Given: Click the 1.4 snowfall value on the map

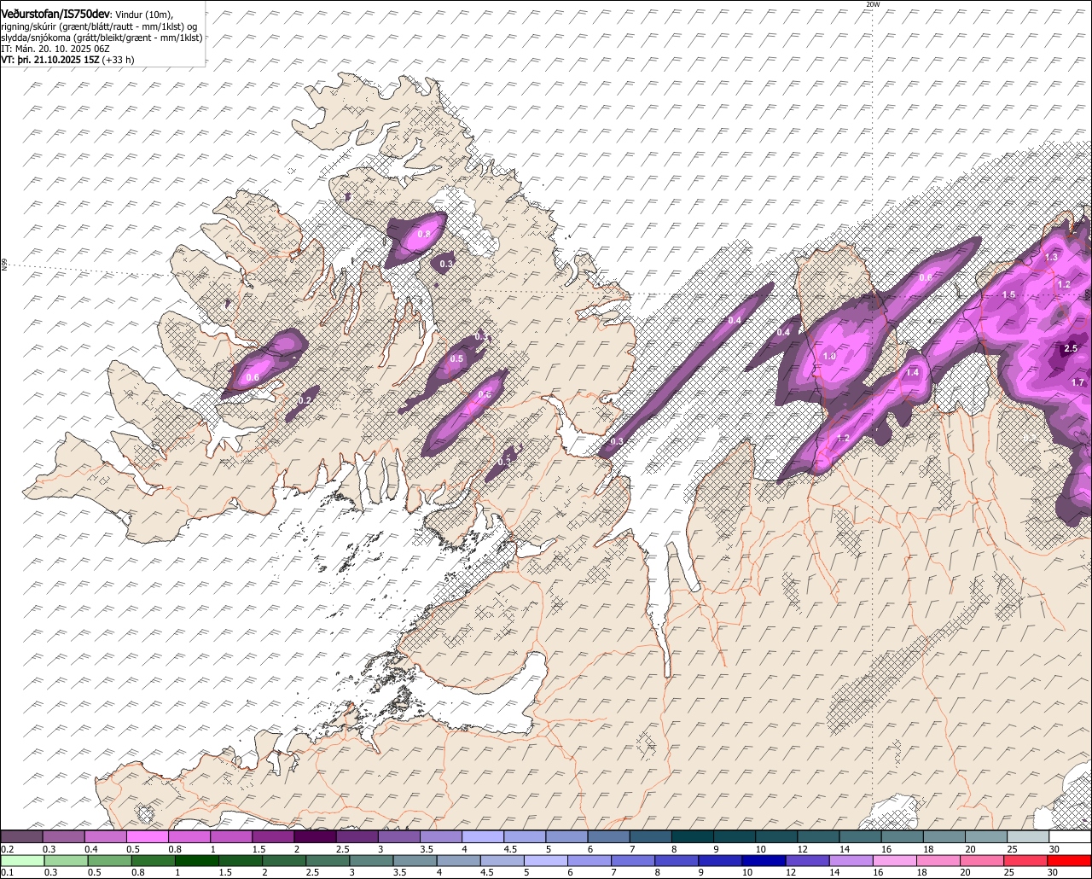Looking at the screenshot, I should click(x=912, y=372).
